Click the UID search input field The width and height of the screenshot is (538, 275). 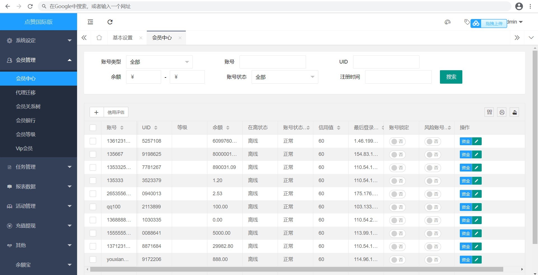[386, 62]
